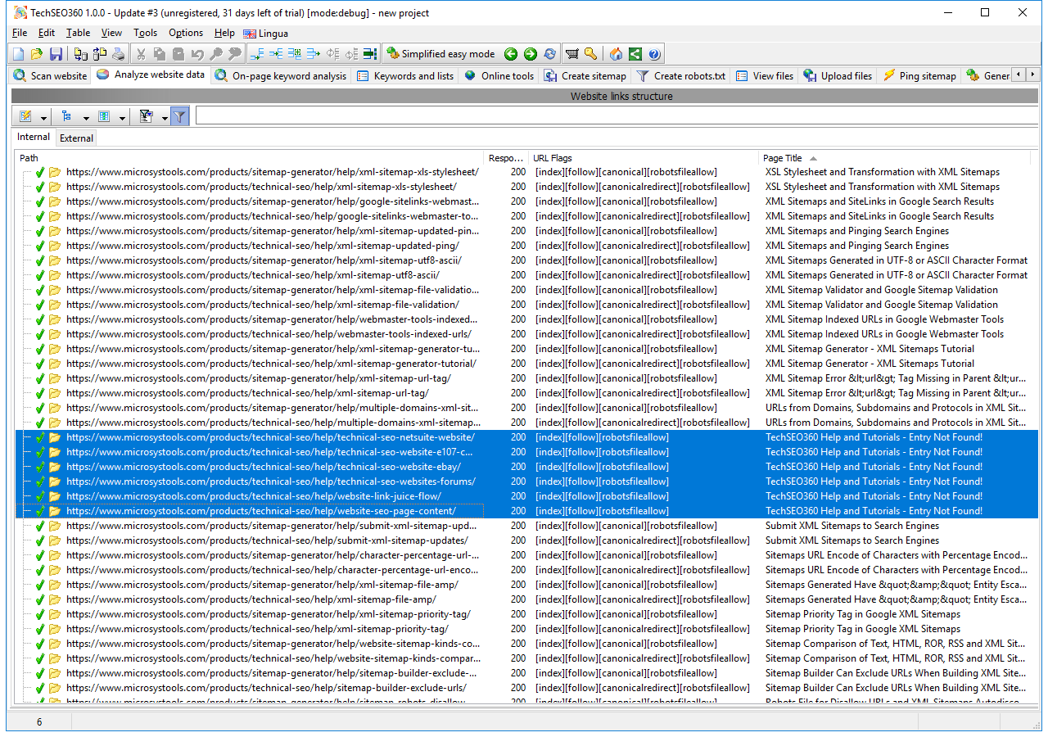
Task: Click the green share icon
Action: point(635,54)
